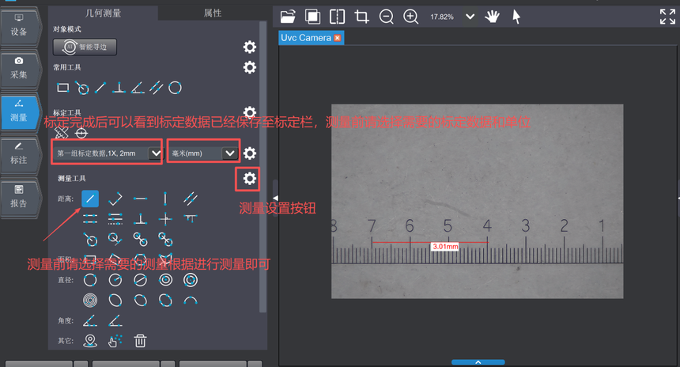Open the 毫米(mm) unit dropdown
This screenshot has height=367, width=680.
point(229,153)
